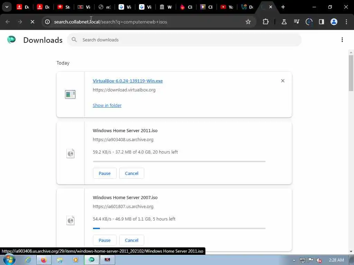Open the Windows Start menu orb
The height and width of the screenshot is (265, 354).
[9, 259]
